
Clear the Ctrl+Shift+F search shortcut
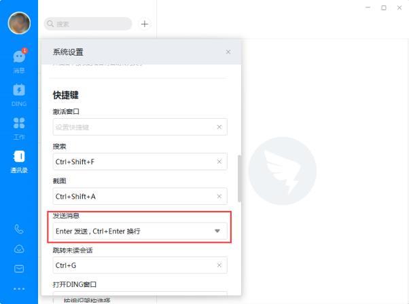tap(219, 161)
